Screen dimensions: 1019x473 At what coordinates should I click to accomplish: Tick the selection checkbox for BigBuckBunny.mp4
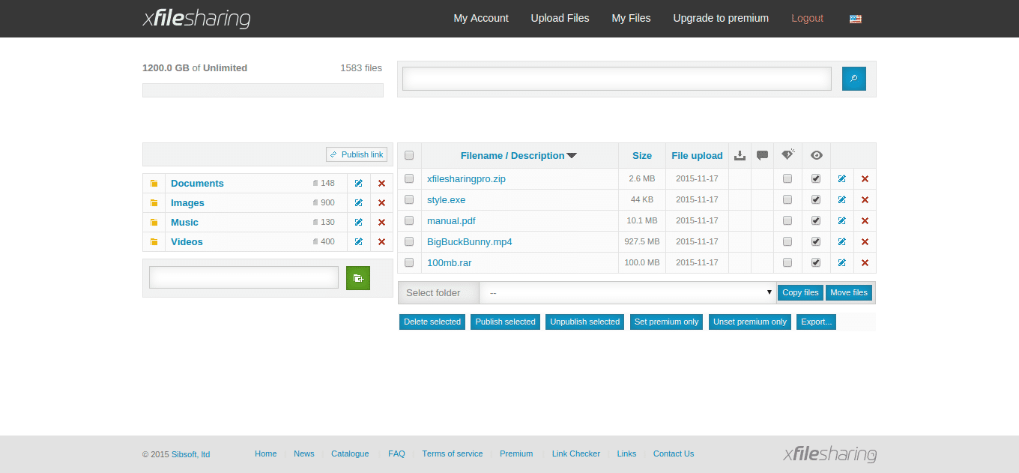[409, 242]
